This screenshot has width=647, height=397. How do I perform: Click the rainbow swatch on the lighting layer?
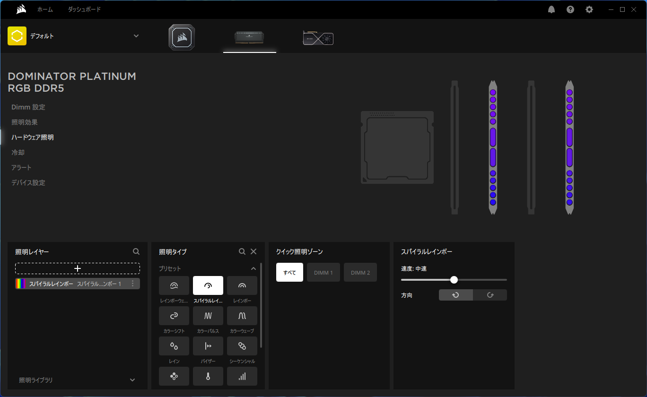click(x=21, y=284)
